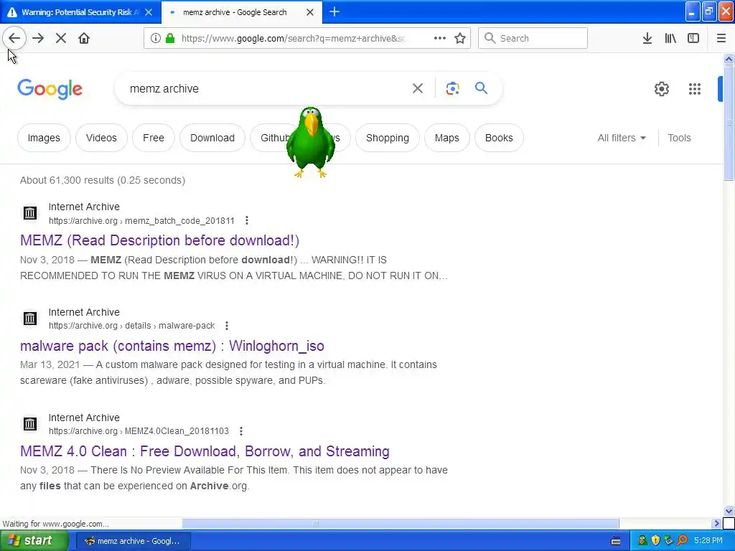This screenshot has width=735, height=551.
Task: Show site information icon in address bar
Action: pos(155,39)
